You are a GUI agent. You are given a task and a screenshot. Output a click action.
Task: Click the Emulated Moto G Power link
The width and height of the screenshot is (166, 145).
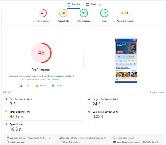pyautogui.click(x=85, y=138)
